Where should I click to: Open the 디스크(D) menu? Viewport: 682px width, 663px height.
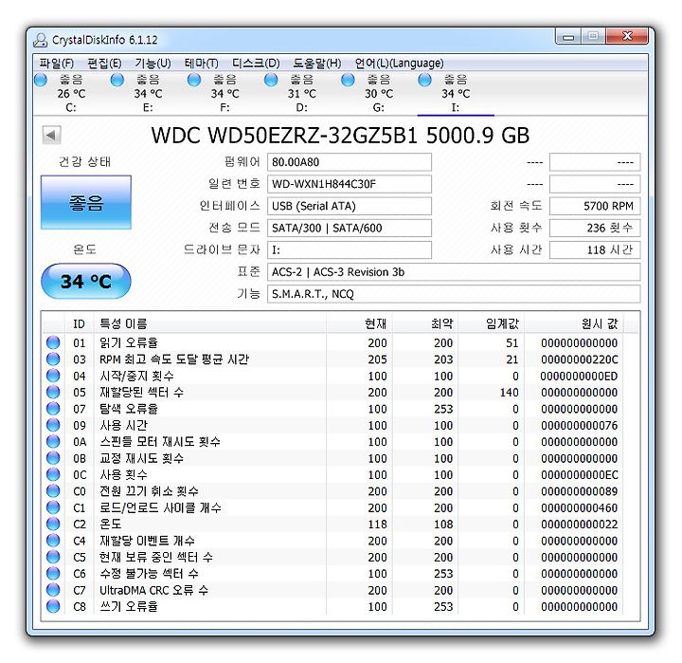point(256,64)
